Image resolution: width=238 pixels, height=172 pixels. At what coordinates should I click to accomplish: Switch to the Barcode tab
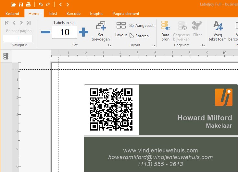coord(73,14)
